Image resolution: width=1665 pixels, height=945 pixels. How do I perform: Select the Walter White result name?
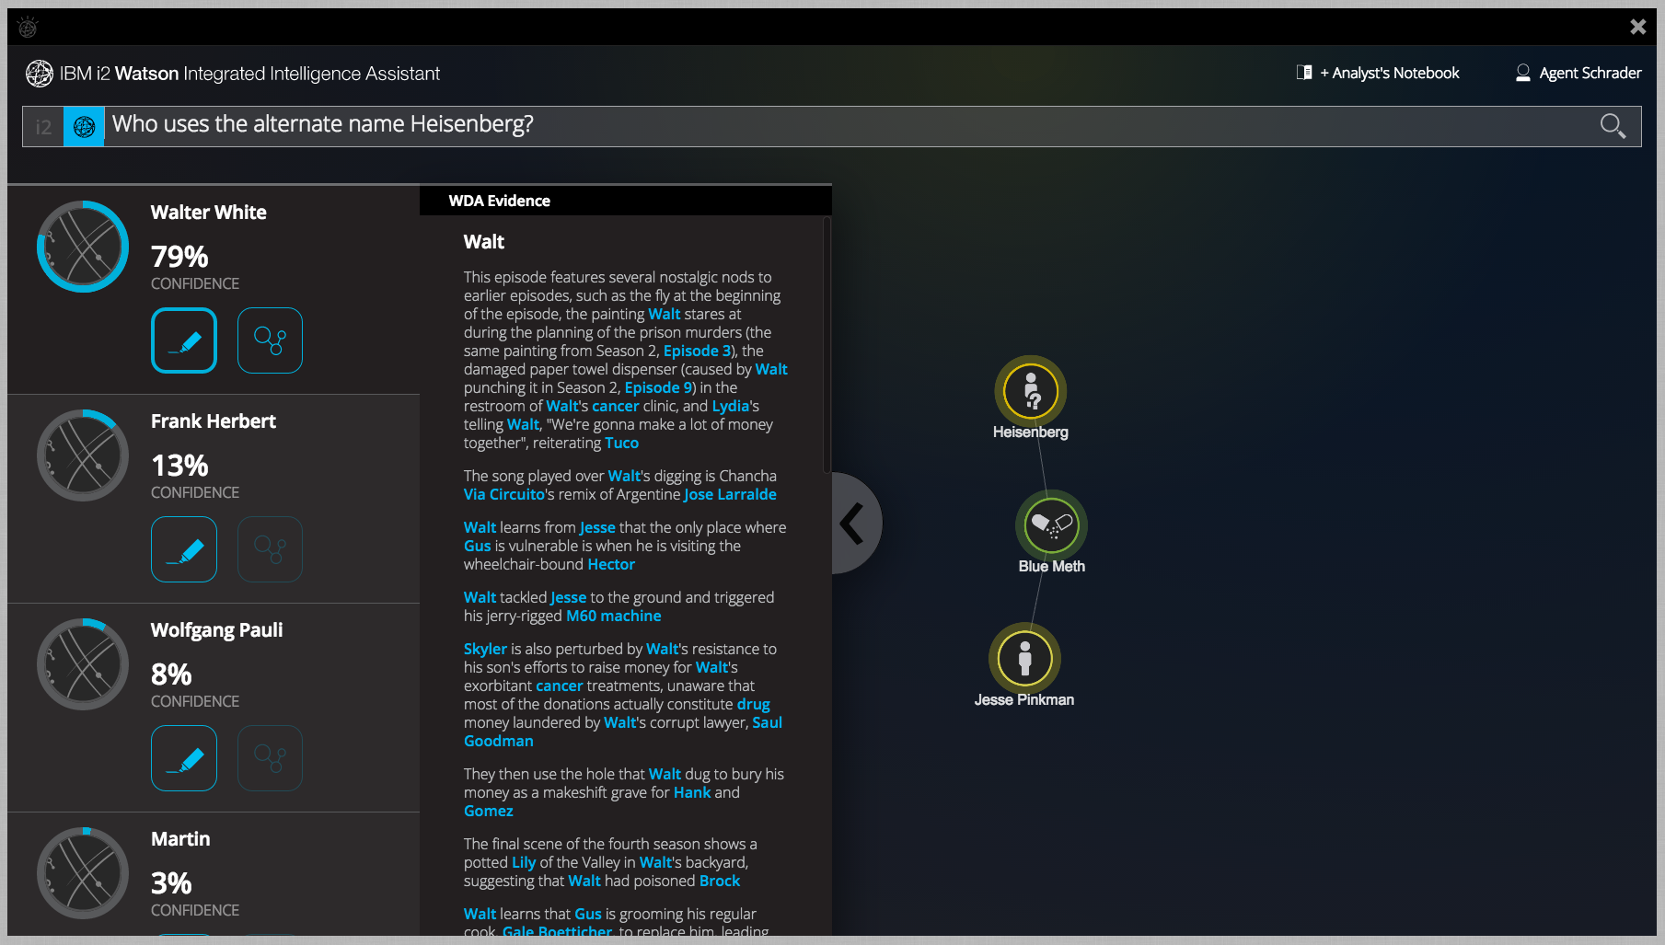pos(209,213)
